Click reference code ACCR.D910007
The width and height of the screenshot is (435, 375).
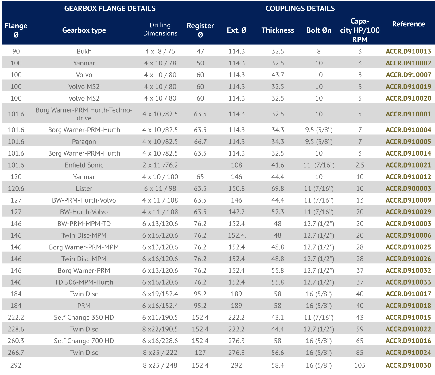click(x=409, y=75)
